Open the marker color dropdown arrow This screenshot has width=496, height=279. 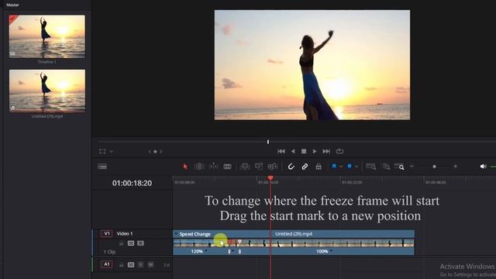click(356, 167)
